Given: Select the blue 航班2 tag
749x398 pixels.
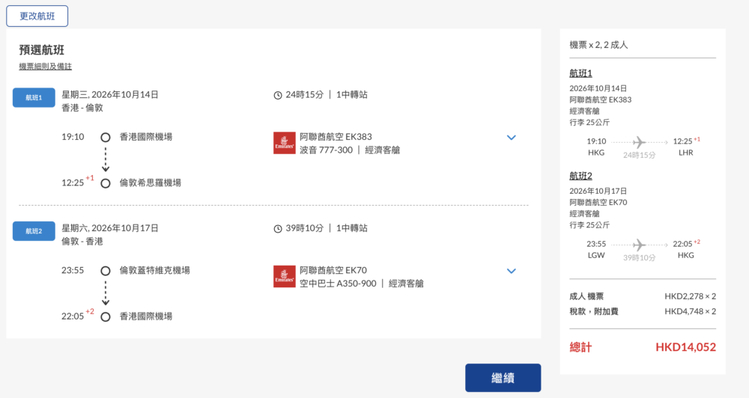Looking at the screenshot, I should [34, 231].
